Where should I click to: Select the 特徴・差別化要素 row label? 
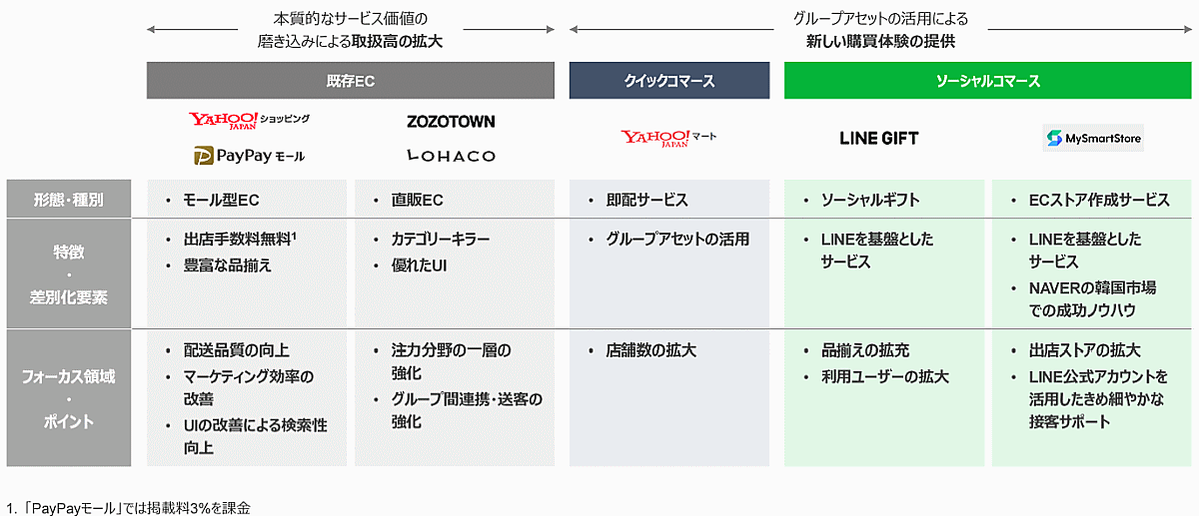tap(68, 272)
